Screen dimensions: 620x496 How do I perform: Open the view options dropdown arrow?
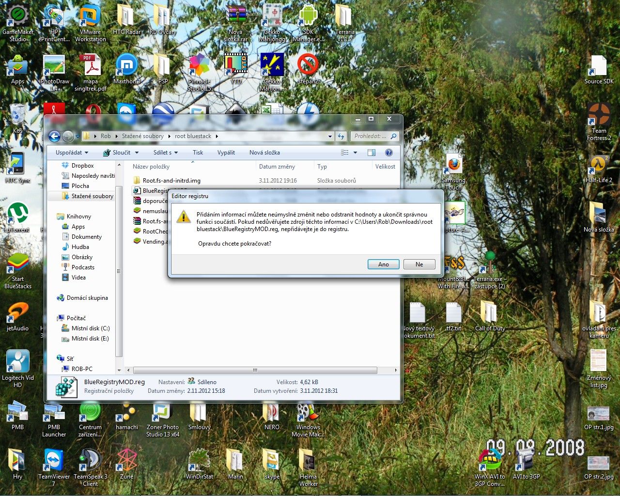tap(355, 153)
